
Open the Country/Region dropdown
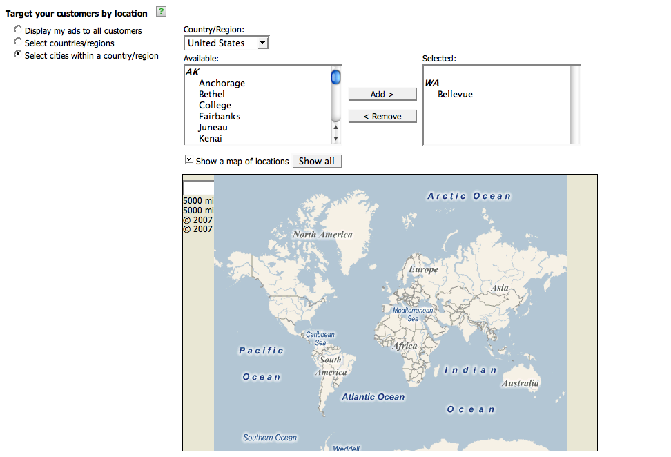pos(226,43)
